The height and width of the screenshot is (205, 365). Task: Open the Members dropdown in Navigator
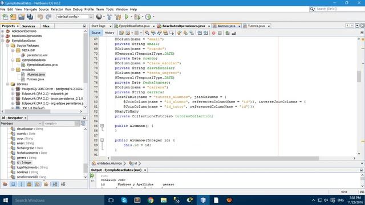(x=21, y=124)
